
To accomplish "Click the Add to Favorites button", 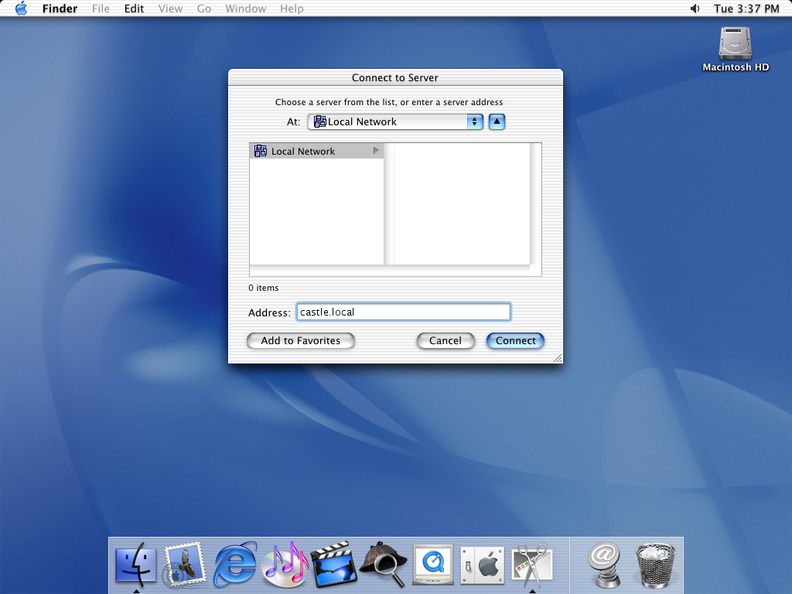I will coord(300,340).
